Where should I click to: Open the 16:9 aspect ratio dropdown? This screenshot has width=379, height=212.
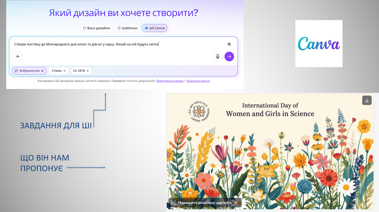click(81, 71)
